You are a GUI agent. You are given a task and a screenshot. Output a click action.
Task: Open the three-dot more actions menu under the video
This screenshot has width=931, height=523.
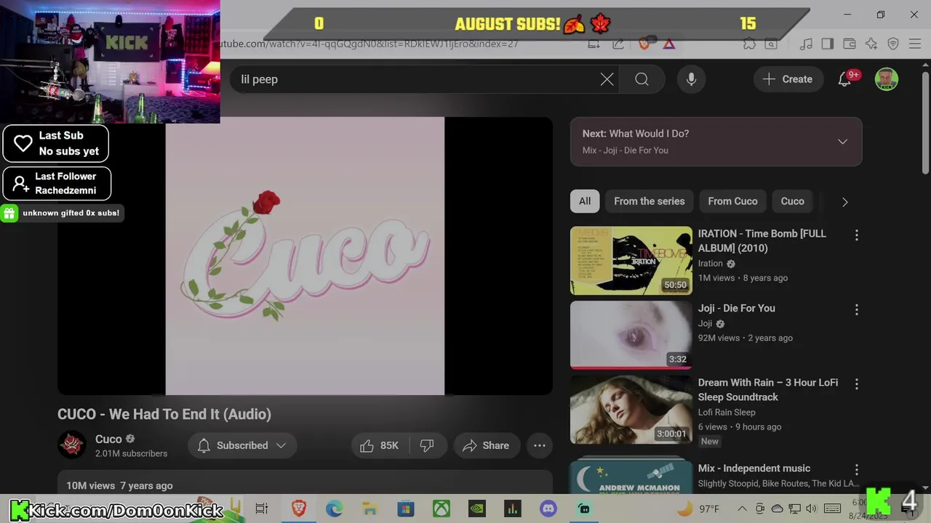540,445
